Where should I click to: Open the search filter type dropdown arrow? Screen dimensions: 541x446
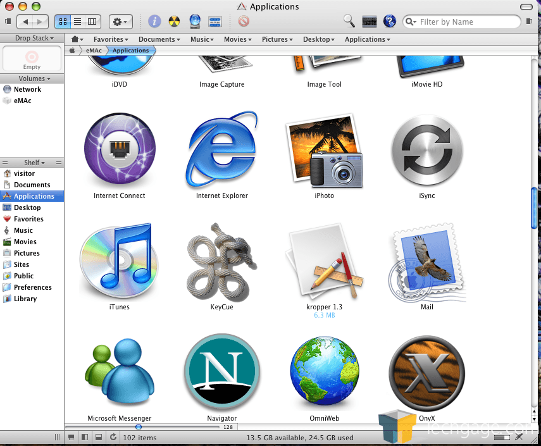pyautogui.click(x=411, y=22)
